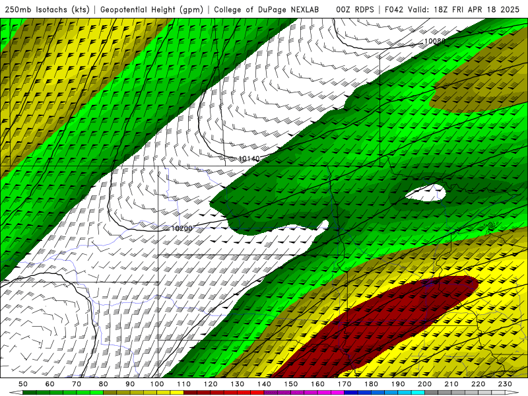
Task: Click the 210 knot legend value
Action: point(451,384)
